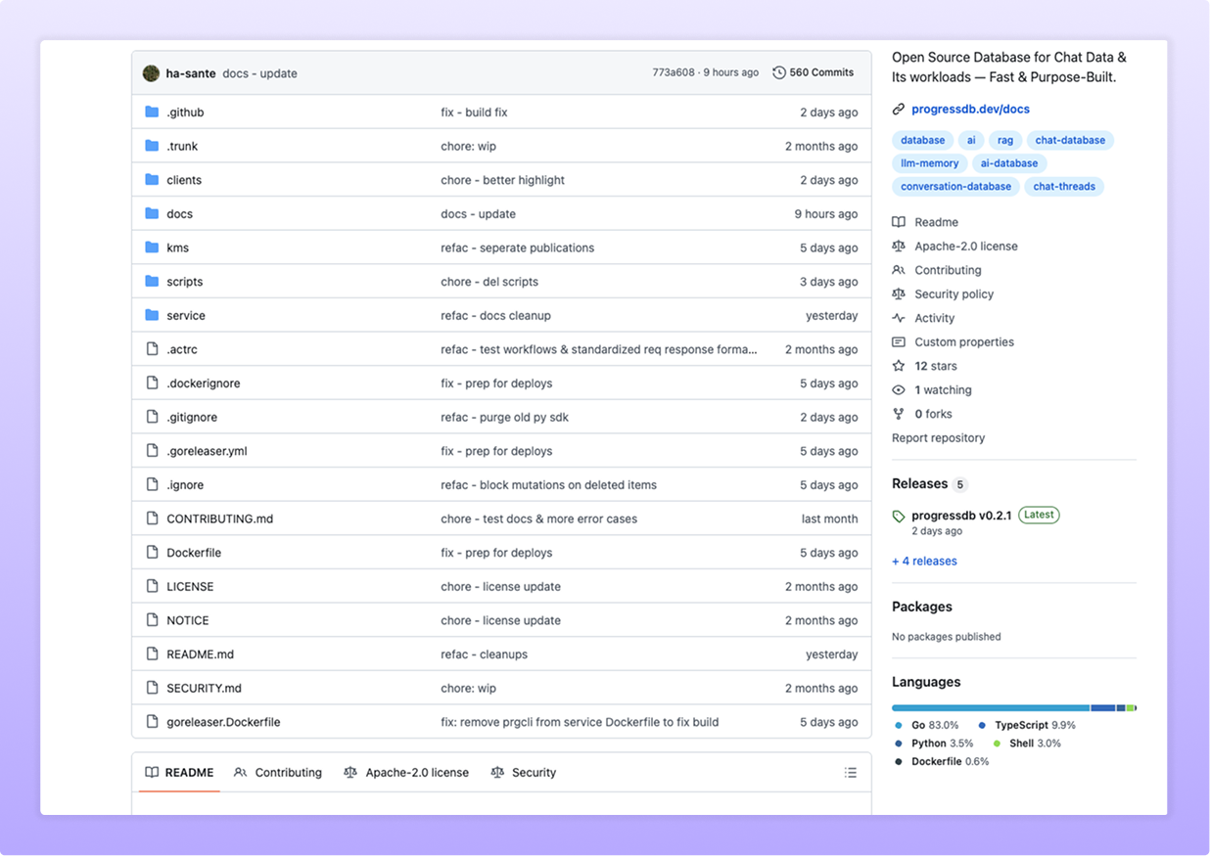Image resolution: width=1210 pixels, height=856 pixels.
Task: Open the progressdb.dev/docs website link
Action: 970,109
